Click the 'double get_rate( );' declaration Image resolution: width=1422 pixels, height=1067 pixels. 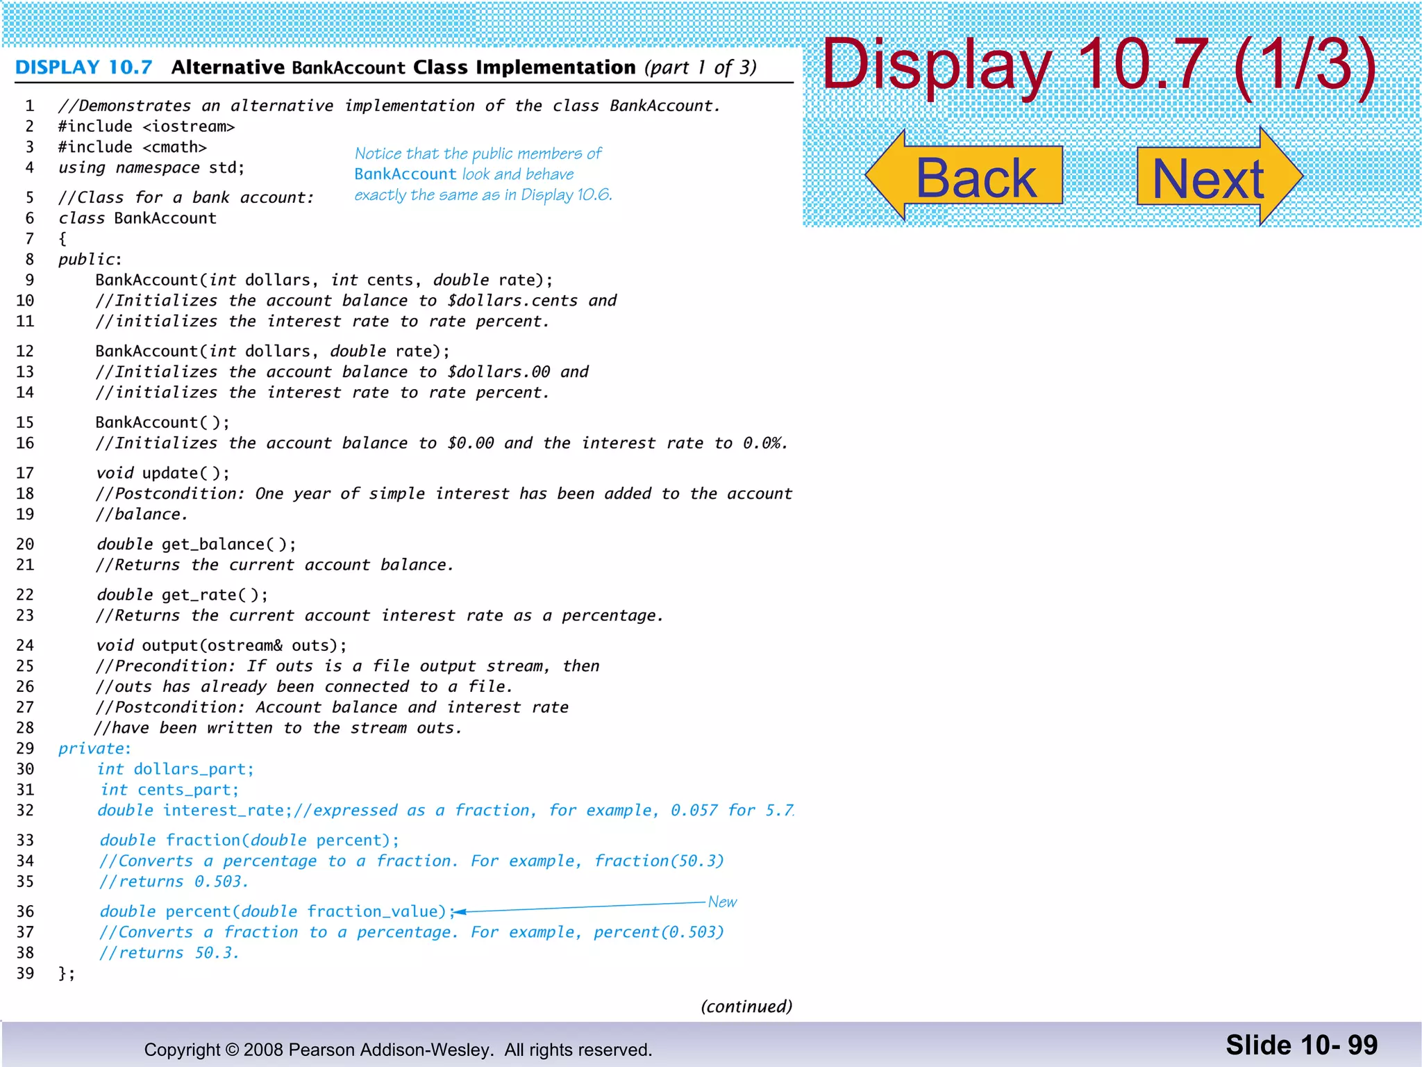tap(183, 595)
